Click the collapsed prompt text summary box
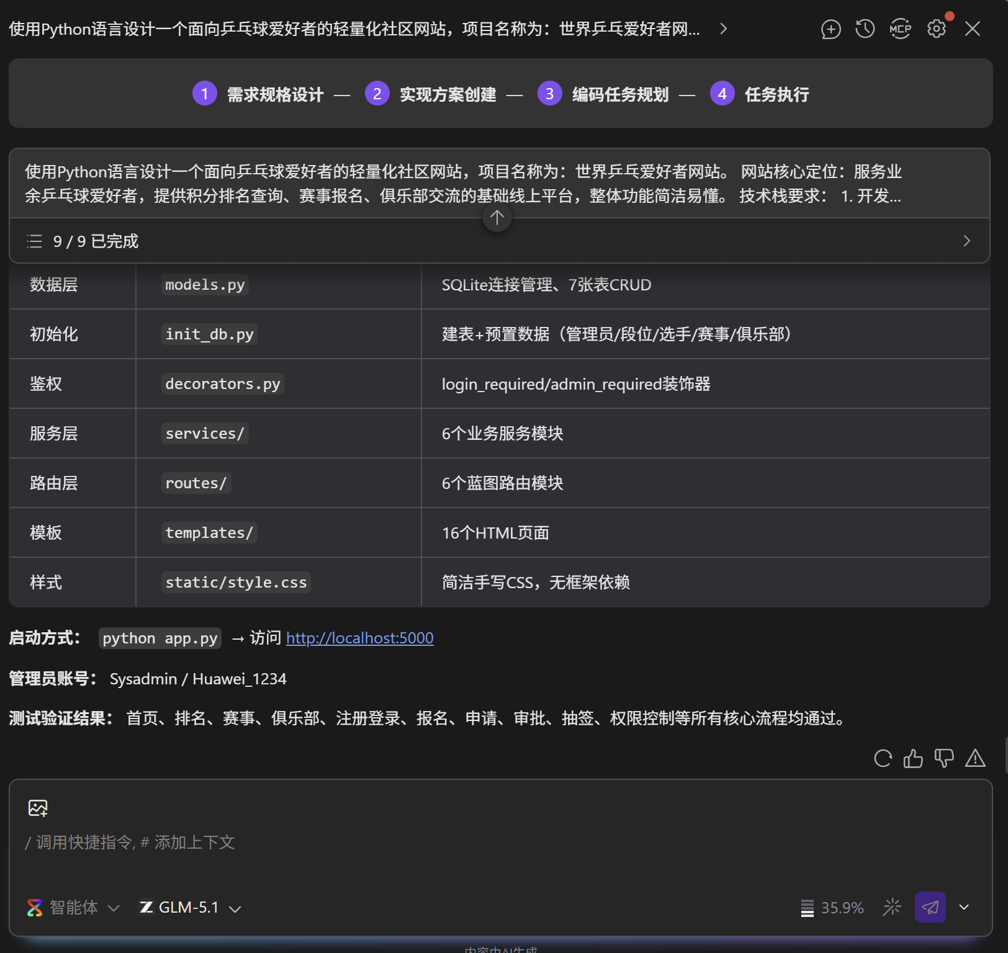Viewport: 1008px width, 953px height. point(500,183)
